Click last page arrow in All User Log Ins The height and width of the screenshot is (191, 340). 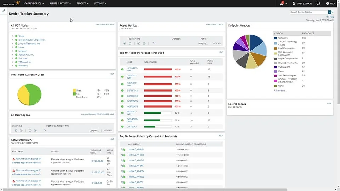click(x=35, y=131)
